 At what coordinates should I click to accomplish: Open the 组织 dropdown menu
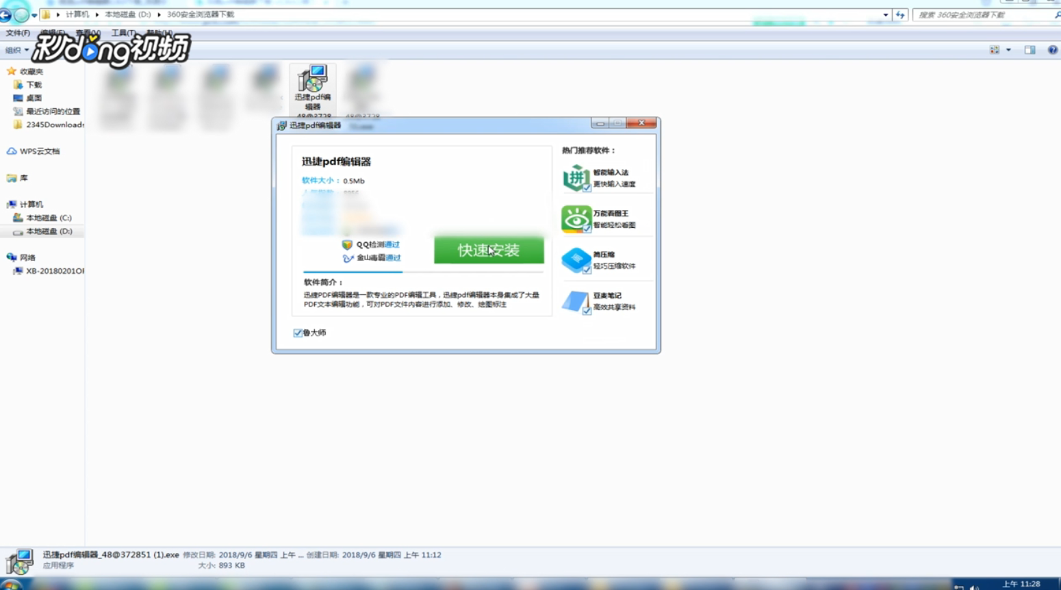pos(17,50)
